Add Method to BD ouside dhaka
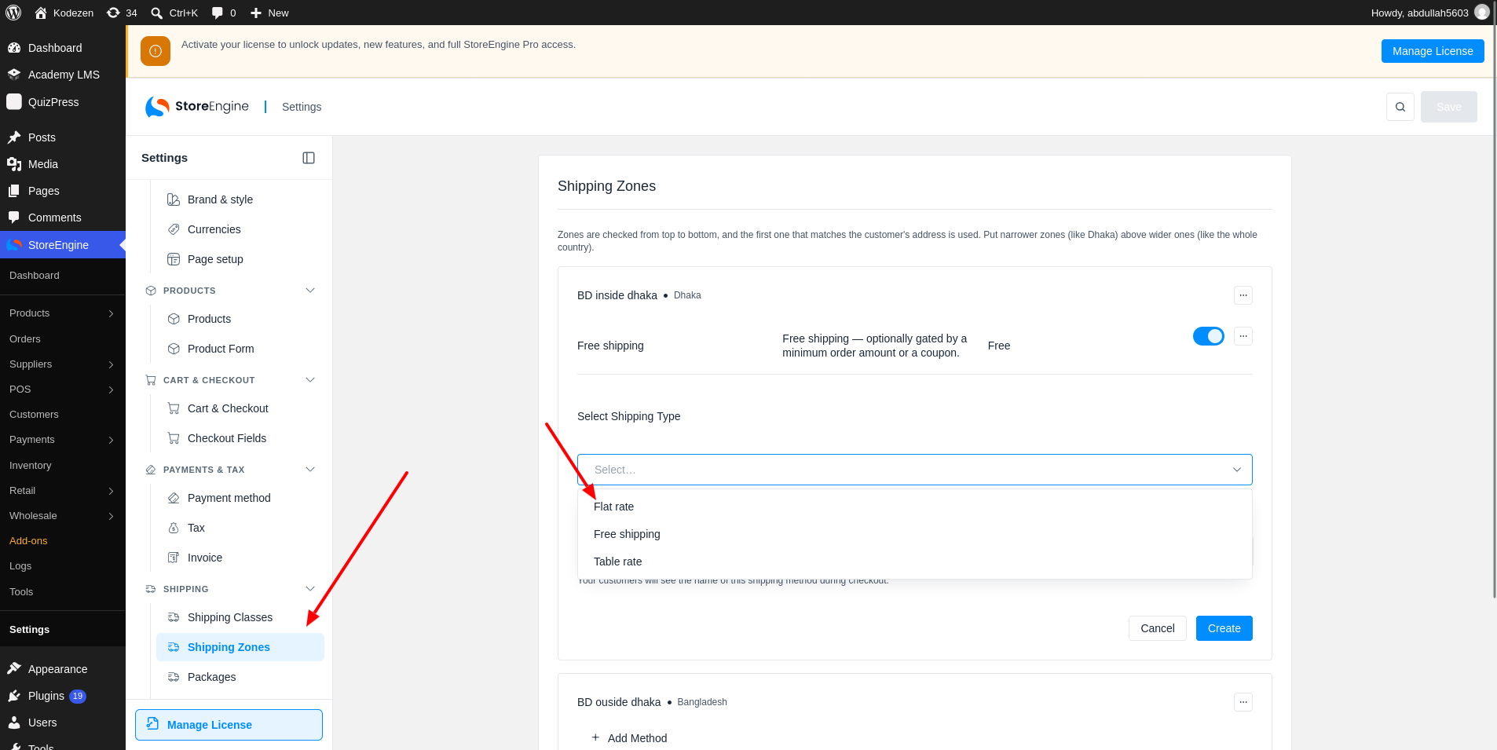Screen dimensions: 1497x750 [629, 738]
